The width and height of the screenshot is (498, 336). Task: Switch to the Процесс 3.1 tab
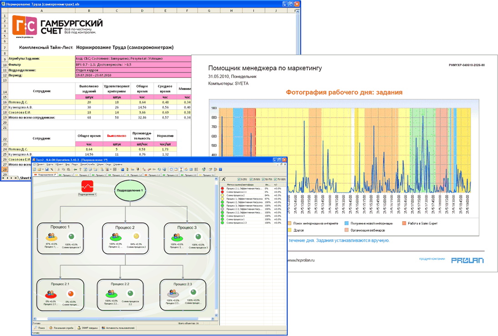(208, 175)
